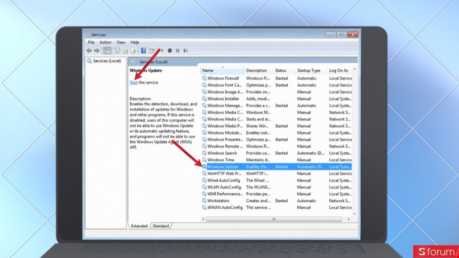
Task: Restart the service with the toolbar restart icon
Action: 186,50
